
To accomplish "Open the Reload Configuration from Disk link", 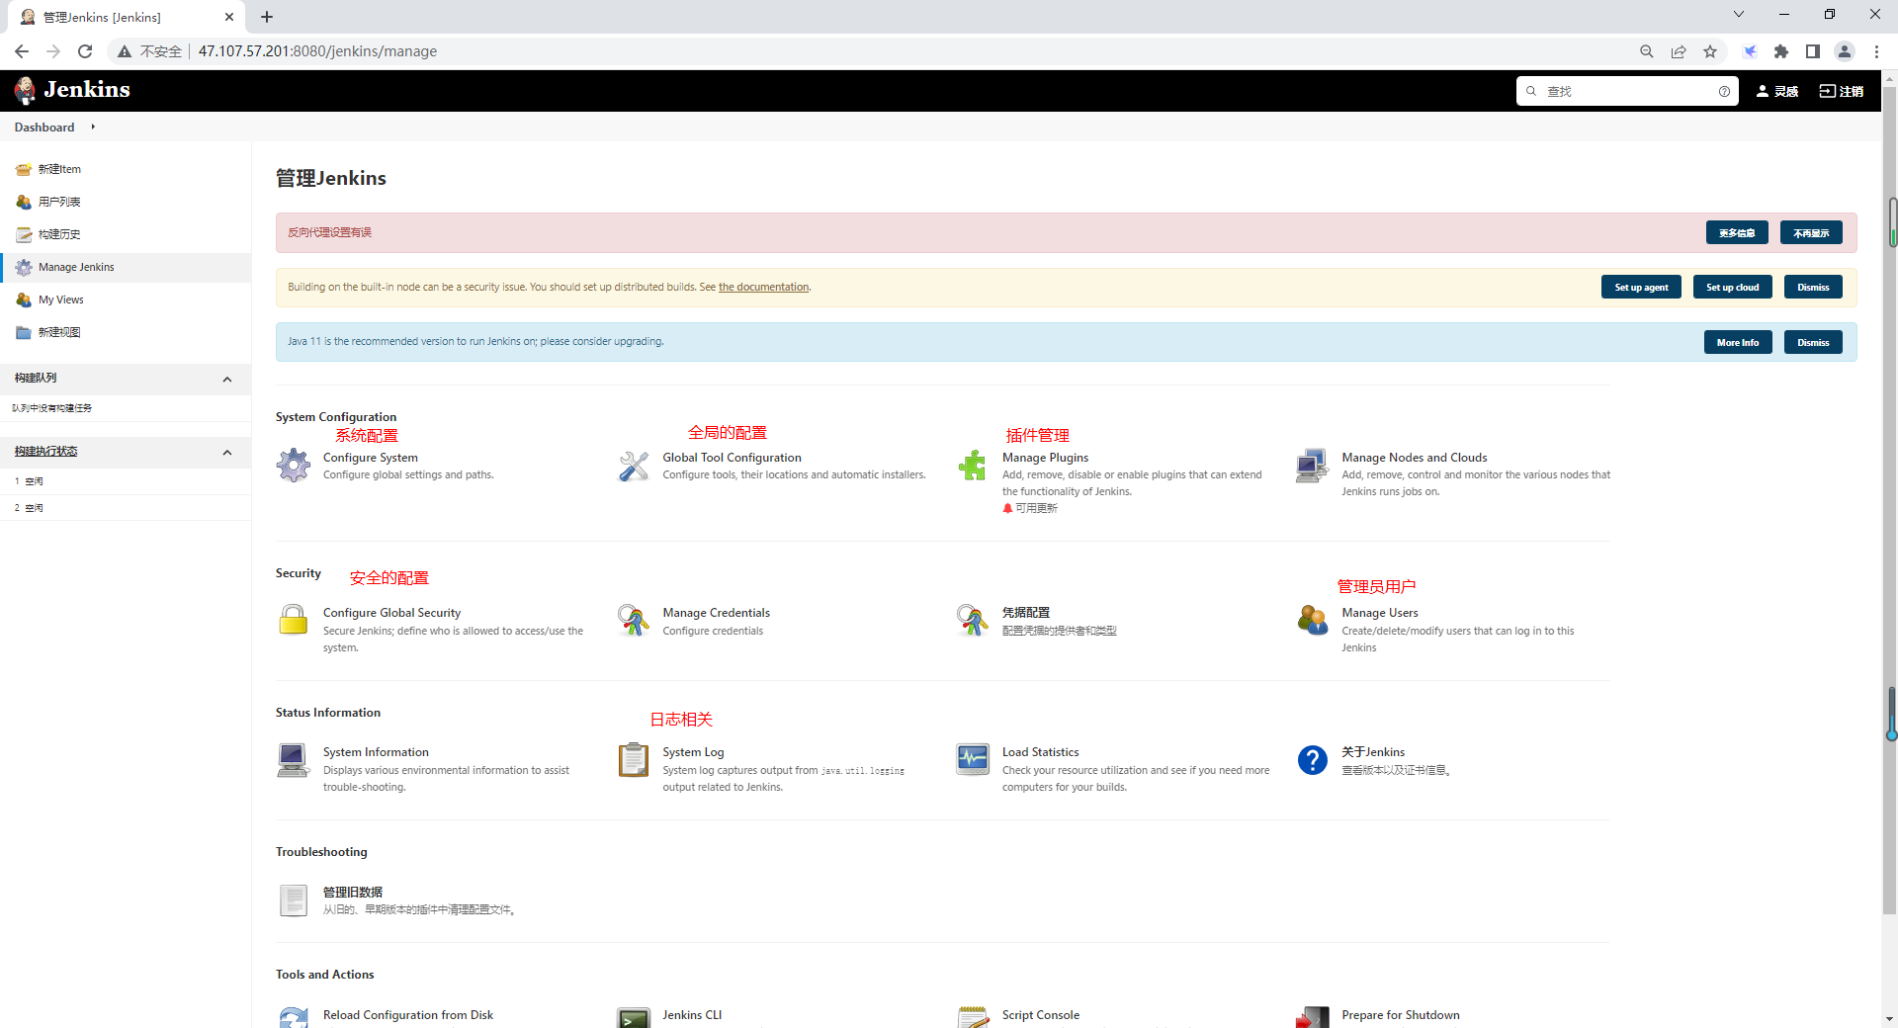I will [x=408, y=1015].
